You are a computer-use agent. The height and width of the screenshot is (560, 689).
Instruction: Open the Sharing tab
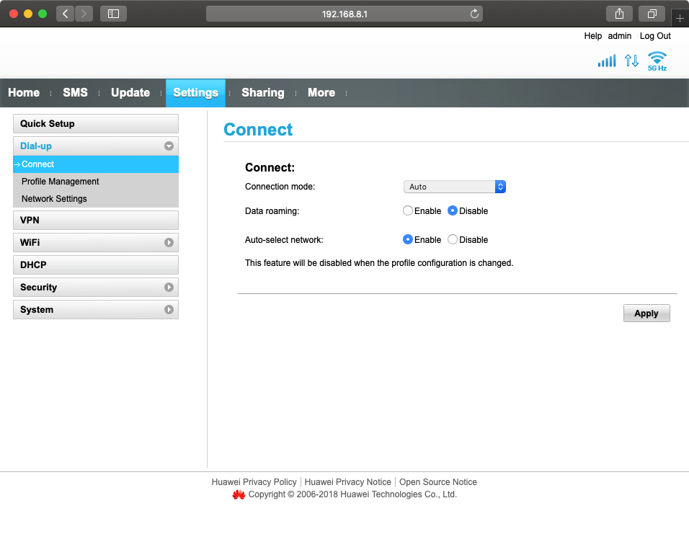[262, 92]
